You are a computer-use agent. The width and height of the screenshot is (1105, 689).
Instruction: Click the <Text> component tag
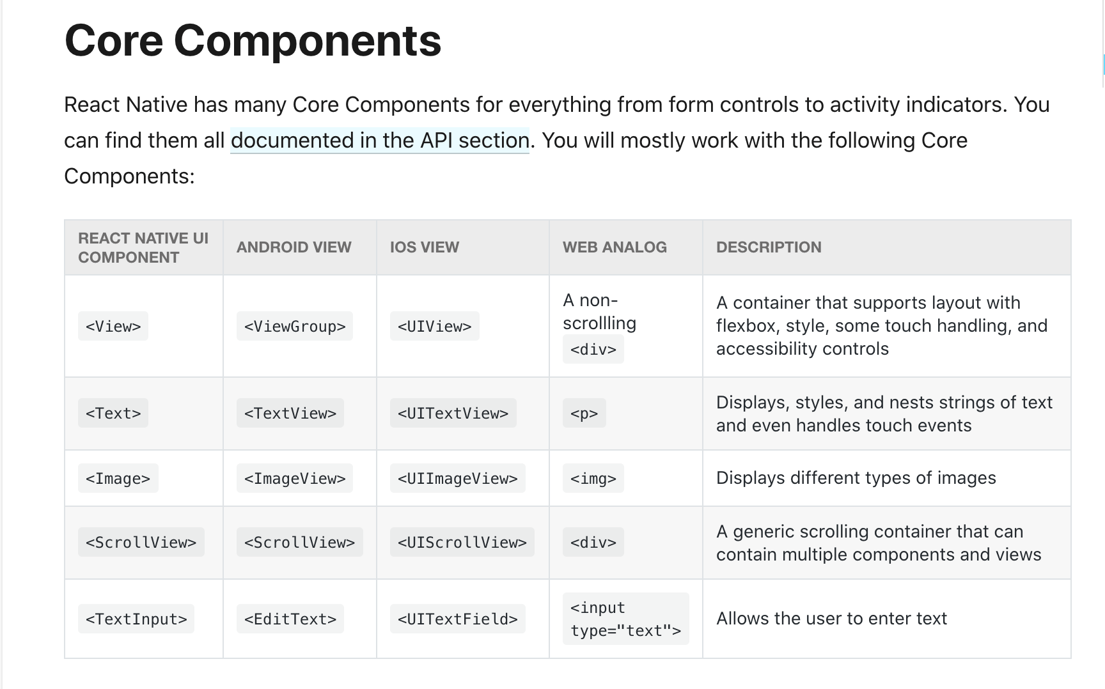[x=113, y=413]
